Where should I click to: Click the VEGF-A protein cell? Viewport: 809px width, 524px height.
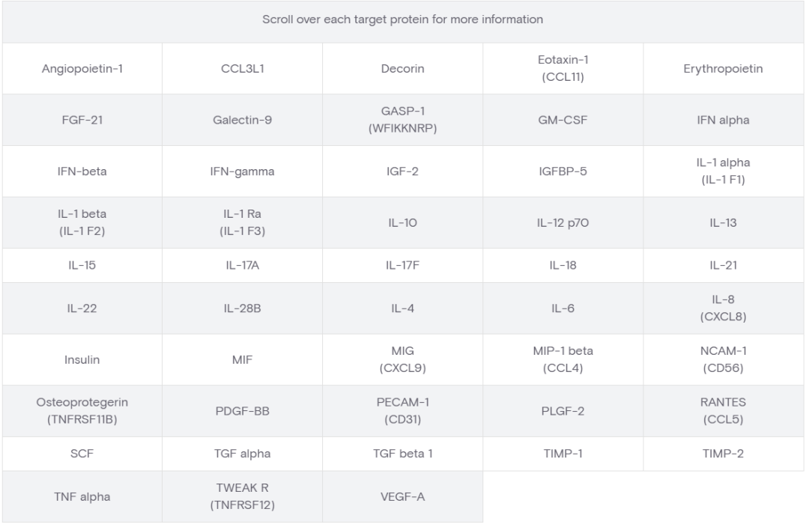tap(402, 496)
